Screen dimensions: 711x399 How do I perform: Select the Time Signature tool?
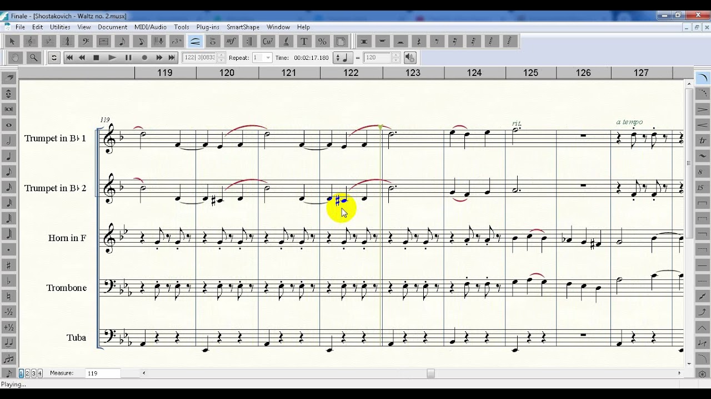tap(67, 42)
